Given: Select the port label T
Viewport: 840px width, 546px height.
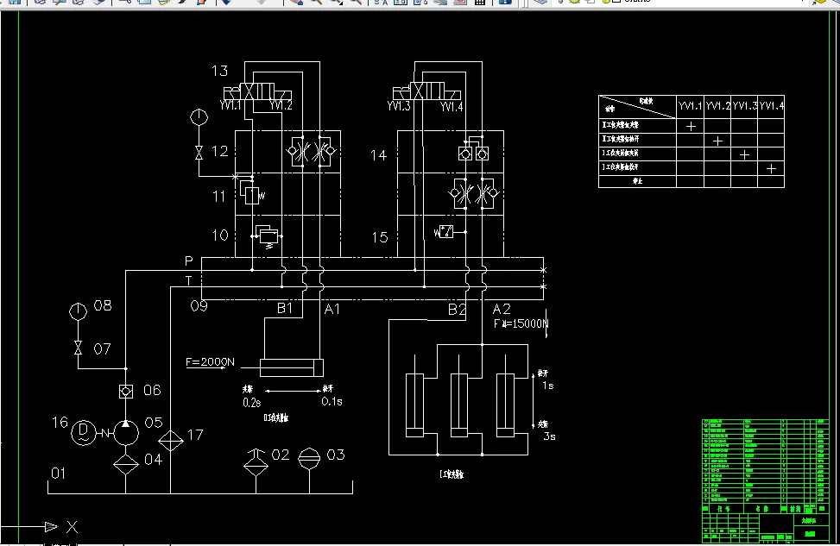Looking at the screenshot, I should click(188, 280).
